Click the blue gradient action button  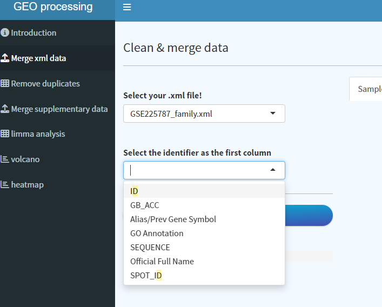point(309,216)
